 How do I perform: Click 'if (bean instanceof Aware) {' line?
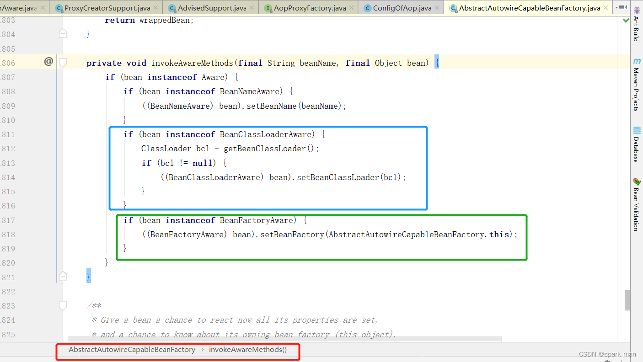click(171, 77)
